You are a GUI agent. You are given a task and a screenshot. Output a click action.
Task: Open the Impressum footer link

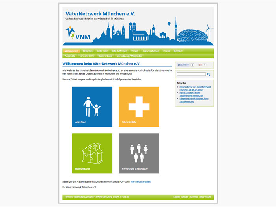[205, 197]
